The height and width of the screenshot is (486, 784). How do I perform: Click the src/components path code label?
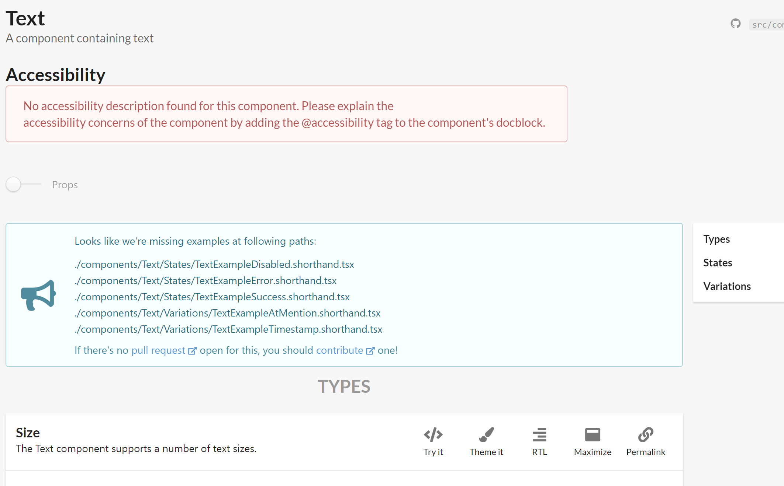767,25
